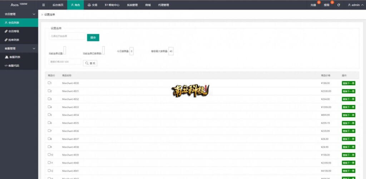Tick checkbox for Merchant 4940
The height and width of the screenshot is (179, 366).
pyautogui.click(x=49, y=163)
